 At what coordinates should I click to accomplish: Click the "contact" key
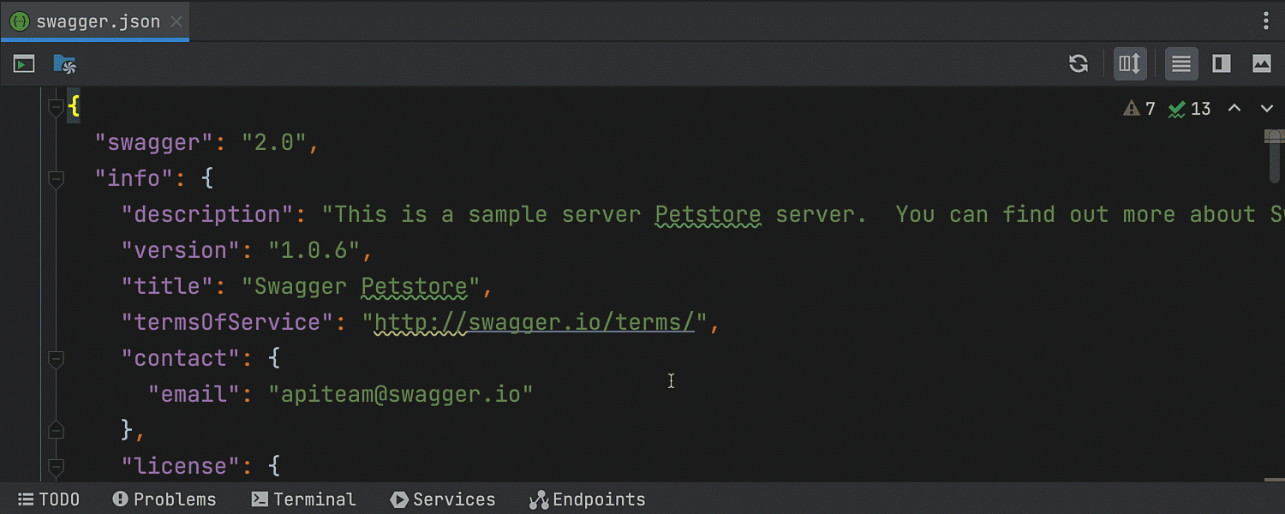coord(182,359)
